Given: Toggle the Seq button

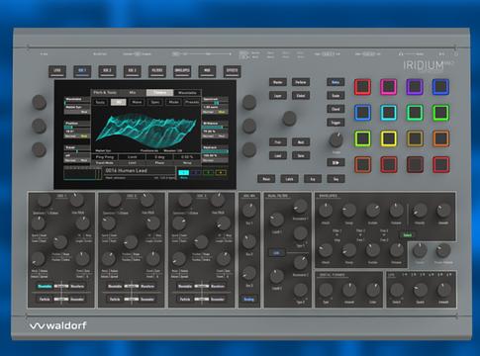Looking at the screenshot, I should point(336,179).
